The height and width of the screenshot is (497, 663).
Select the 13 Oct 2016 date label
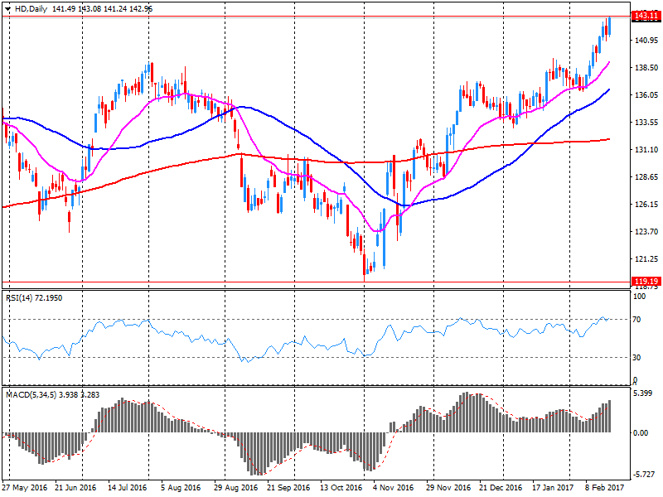click(x=341, y=487)
